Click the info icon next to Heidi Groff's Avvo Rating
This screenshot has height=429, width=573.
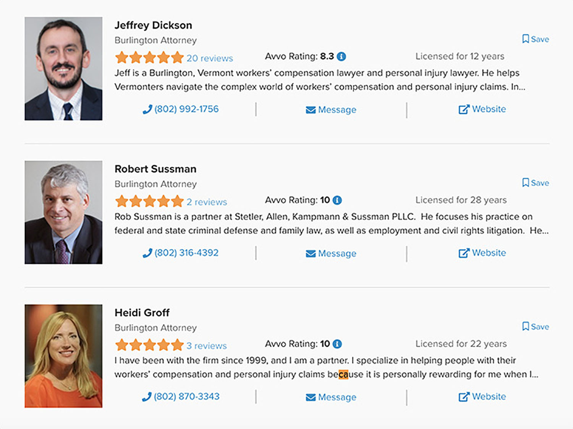(336, 343)
